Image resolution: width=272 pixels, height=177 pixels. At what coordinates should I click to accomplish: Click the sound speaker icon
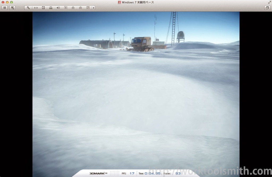[x=58, y=8]
